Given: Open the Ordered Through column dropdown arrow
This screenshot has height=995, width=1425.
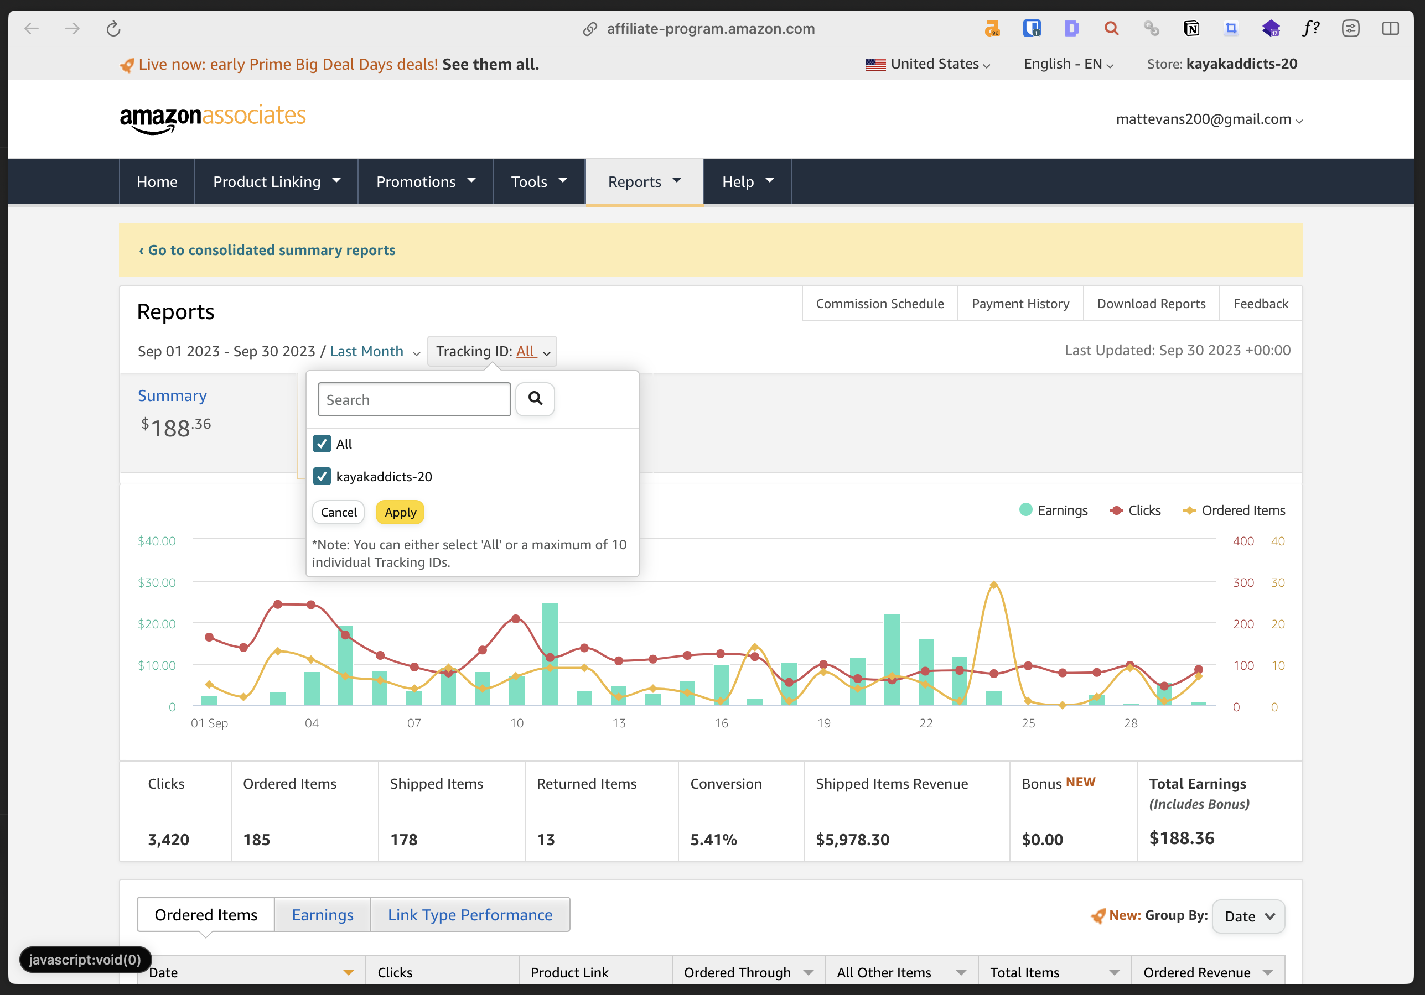Looking at the screenshot, I should [808, 973].
